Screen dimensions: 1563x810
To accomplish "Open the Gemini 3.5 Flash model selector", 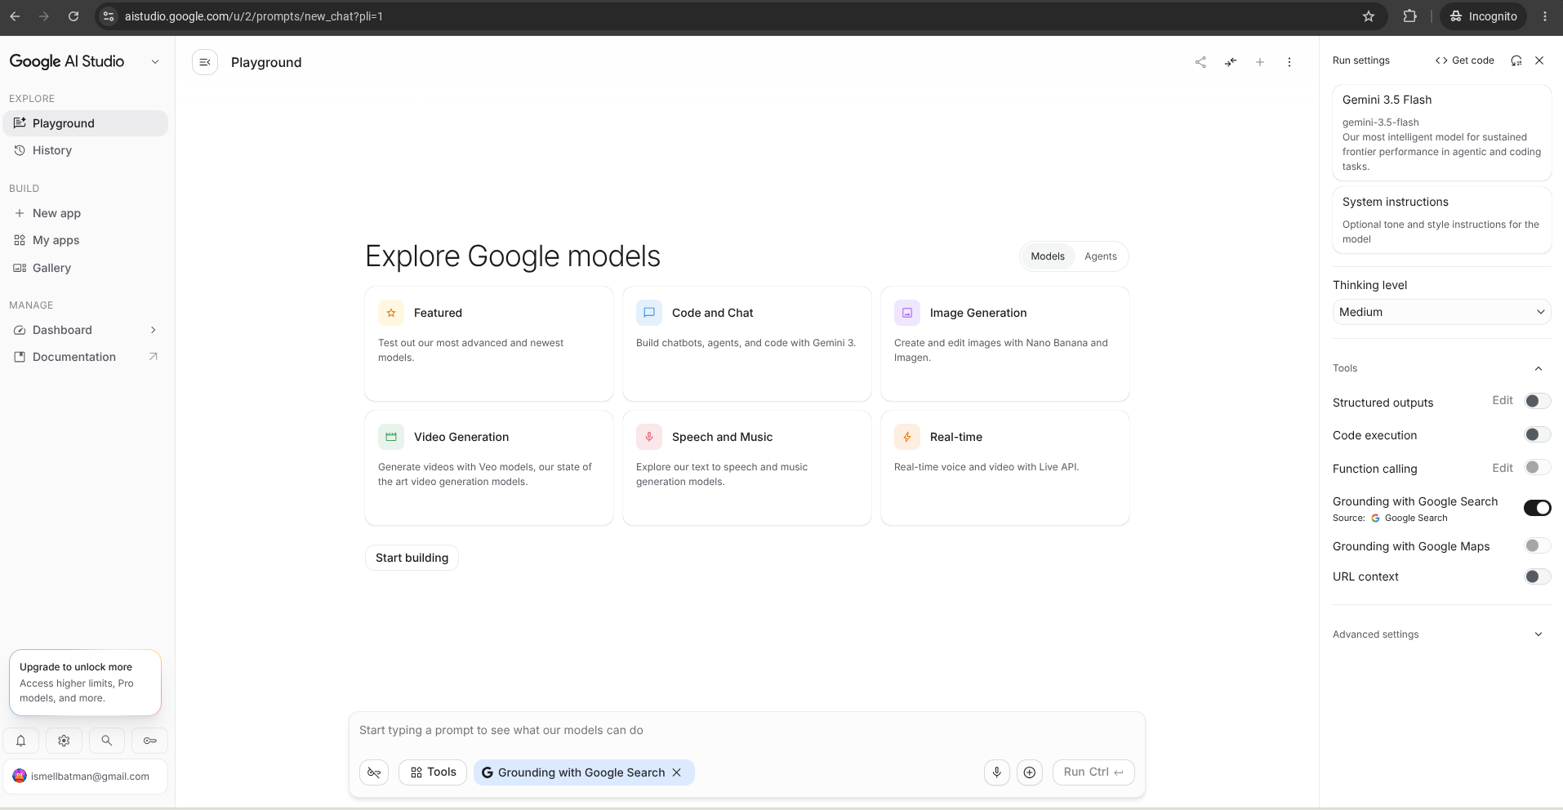I will point(1441,132).
